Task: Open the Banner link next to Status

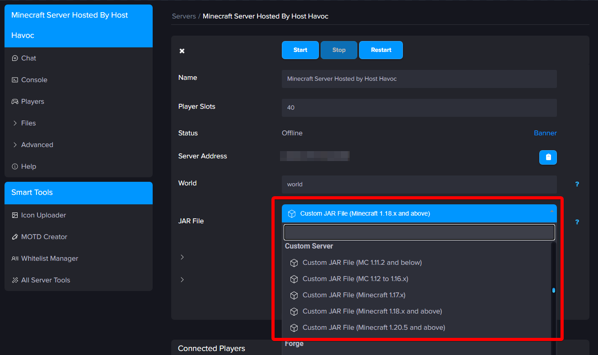Action: 545,133
